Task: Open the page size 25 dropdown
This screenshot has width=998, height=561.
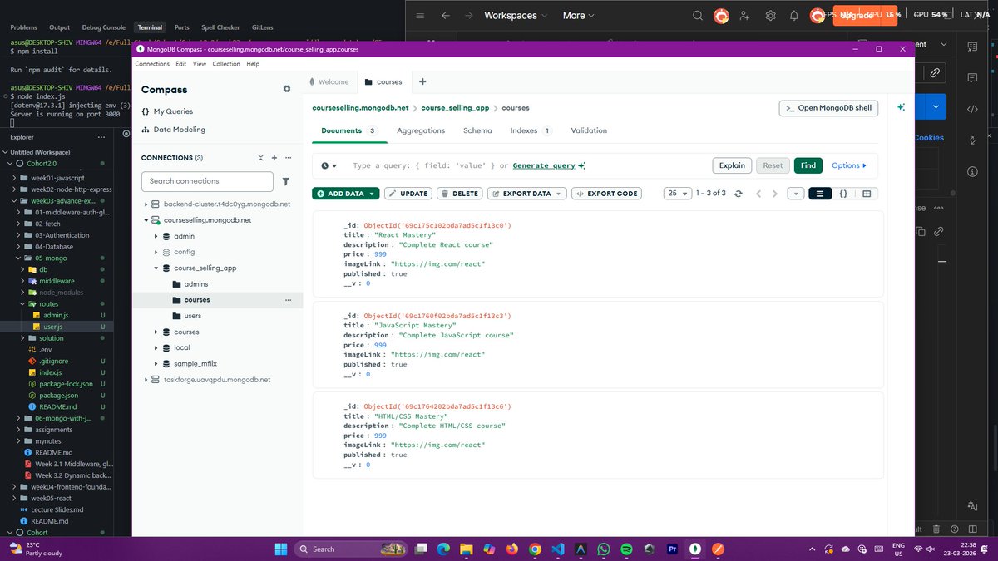Action: click(x=679, y=193)
